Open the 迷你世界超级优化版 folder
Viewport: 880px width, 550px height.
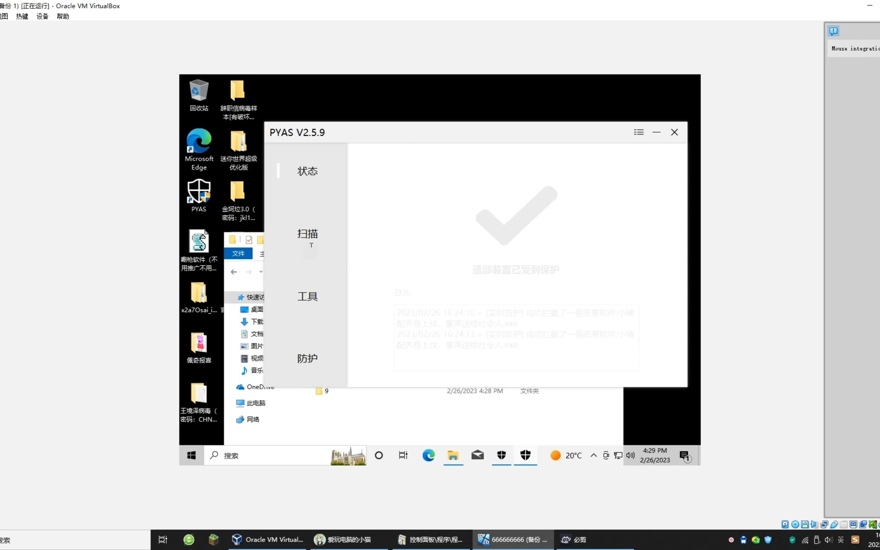tap(238, 150)
